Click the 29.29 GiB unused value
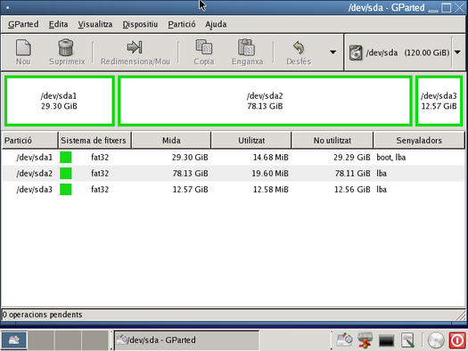Viewport: 468px width, 351px height. point(352,157)
